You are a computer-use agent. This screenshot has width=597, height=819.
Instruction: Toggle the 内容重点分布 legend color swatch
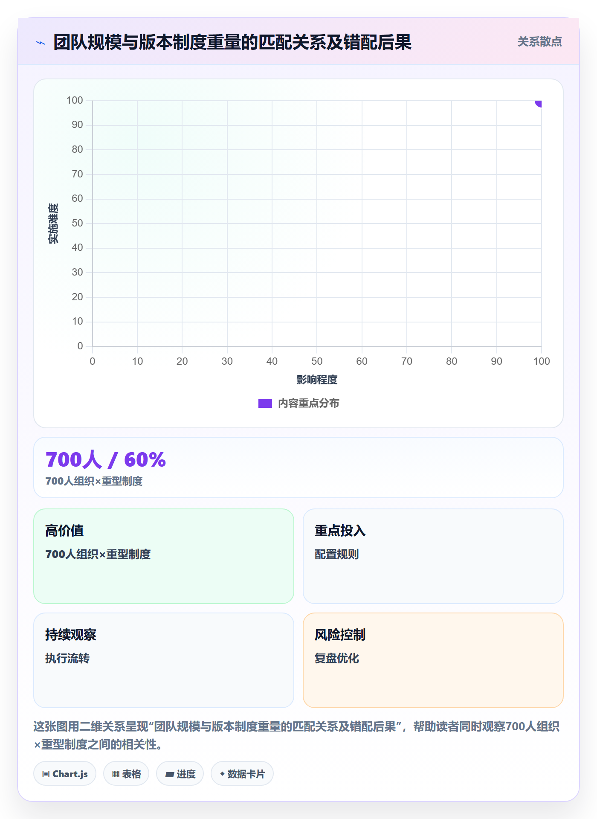[x=265, y=404]
